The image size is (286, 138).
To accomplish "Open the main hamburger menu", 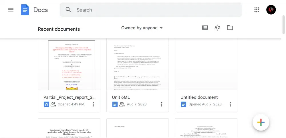I will point(11,10).
